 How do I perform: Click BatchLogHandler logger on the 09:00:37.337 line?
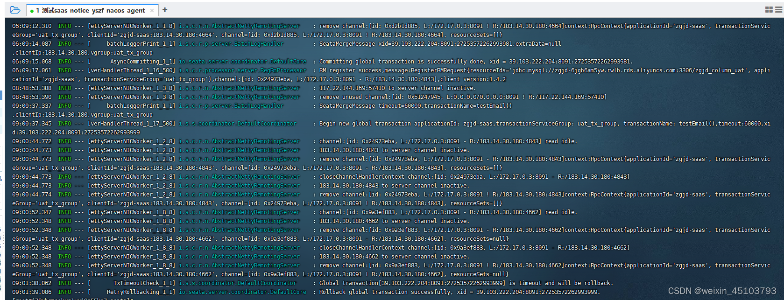tap(231, 106)
